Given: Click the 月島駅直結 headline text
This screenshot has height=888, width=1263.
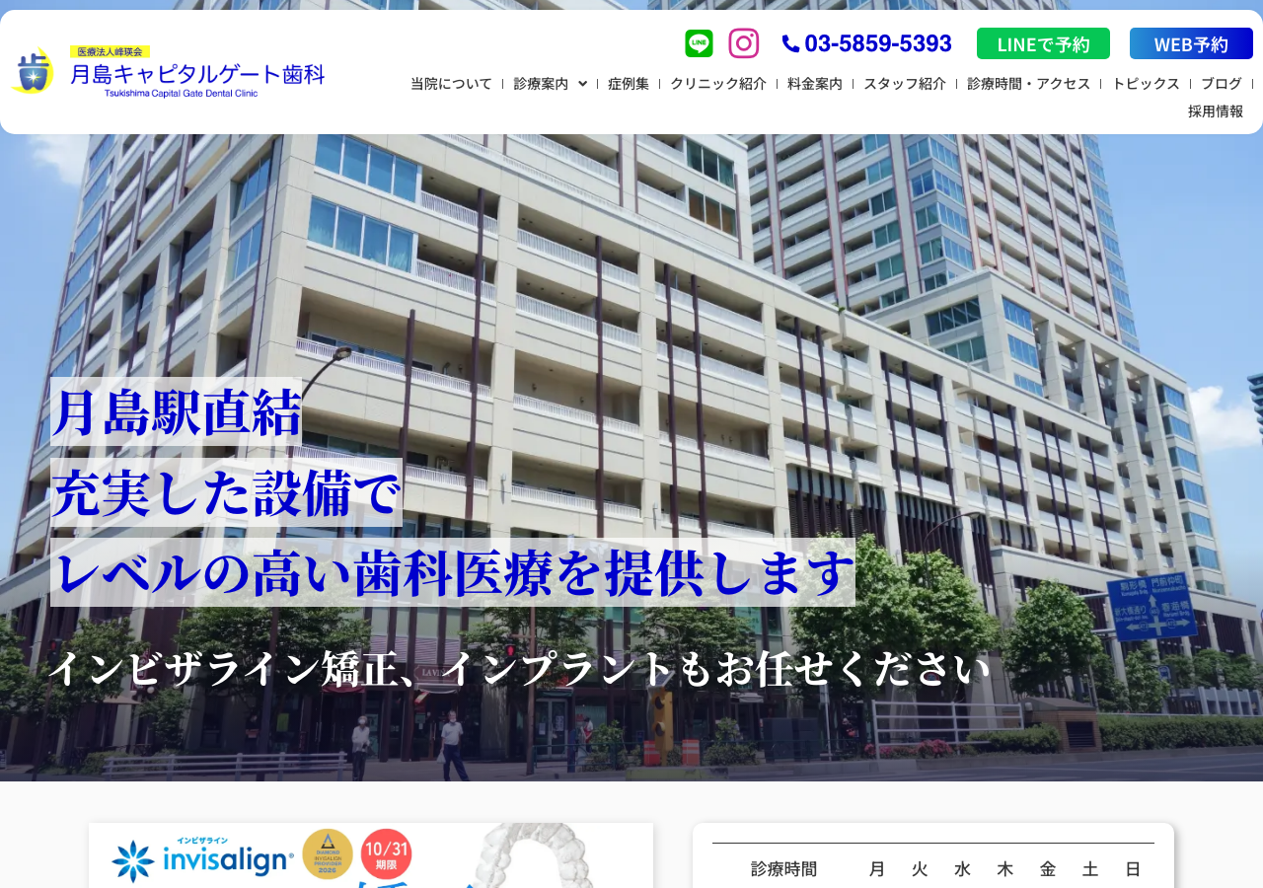Looking at the screenshot, I should [x=176, y=411].
